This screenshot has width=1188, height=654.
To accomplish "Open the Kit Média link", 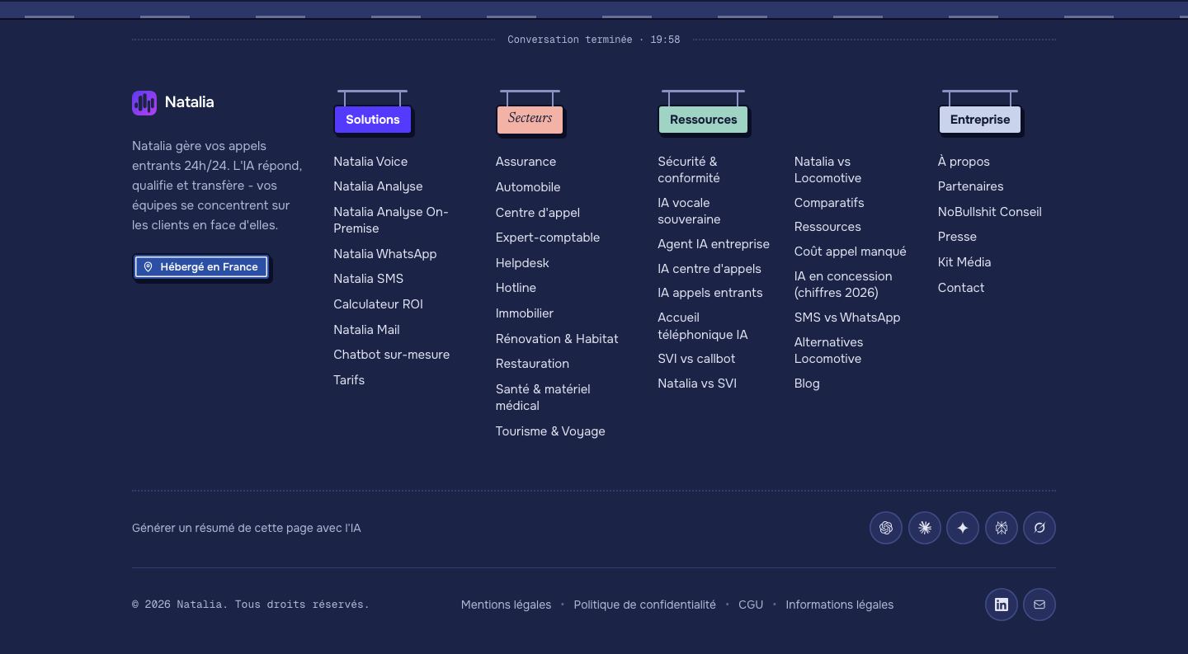I will coord(964,262).
